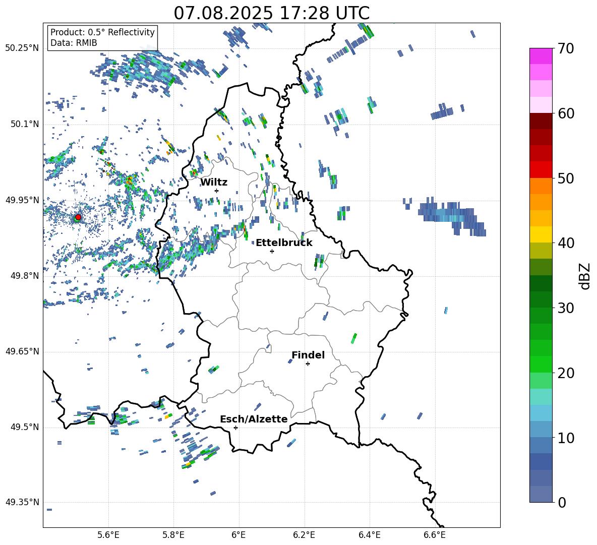Click the 5.8°E longitude tick label
This screenshot has width=597, height=545.
tap(173, 535)
